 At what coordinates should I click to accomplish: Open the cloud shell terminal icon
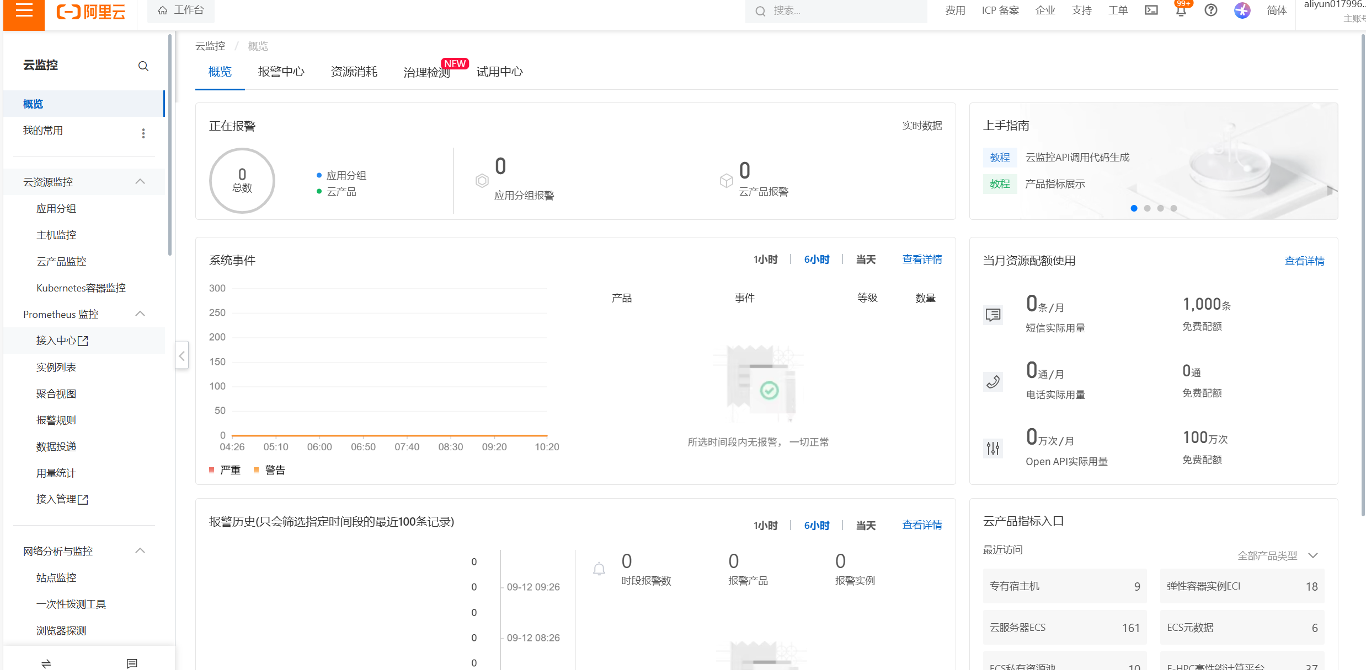pos(1151,10)
